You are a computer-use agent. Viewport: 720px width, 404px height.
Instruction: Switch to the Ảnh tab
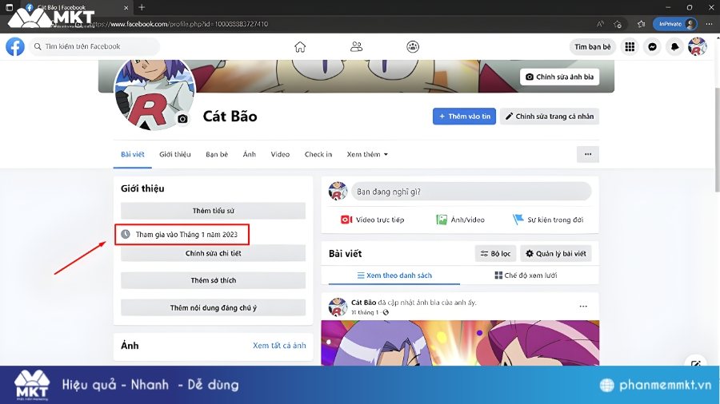click(250, 154)
